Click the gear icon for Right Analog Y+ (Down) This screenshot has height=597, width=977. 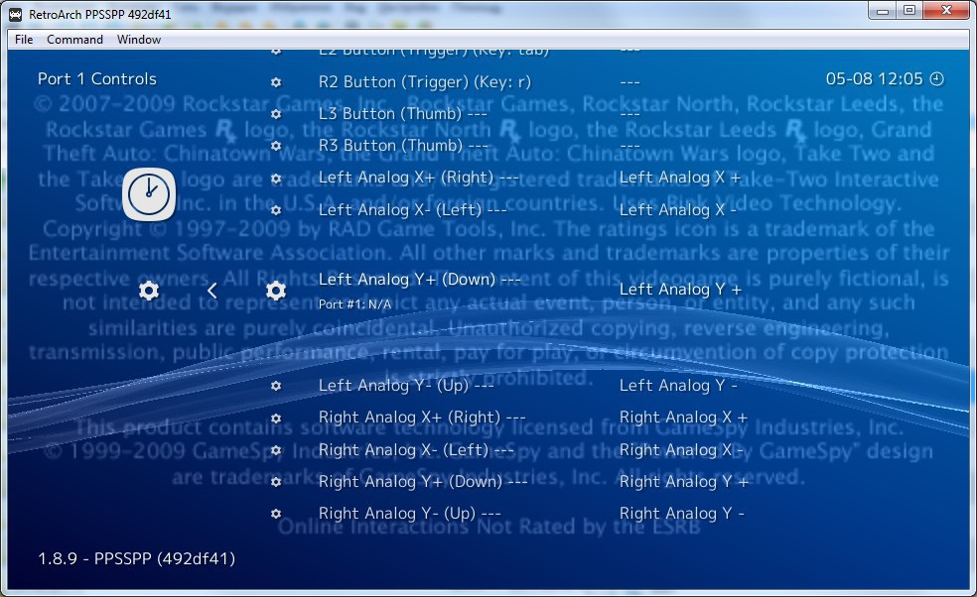tap(276, 482)
